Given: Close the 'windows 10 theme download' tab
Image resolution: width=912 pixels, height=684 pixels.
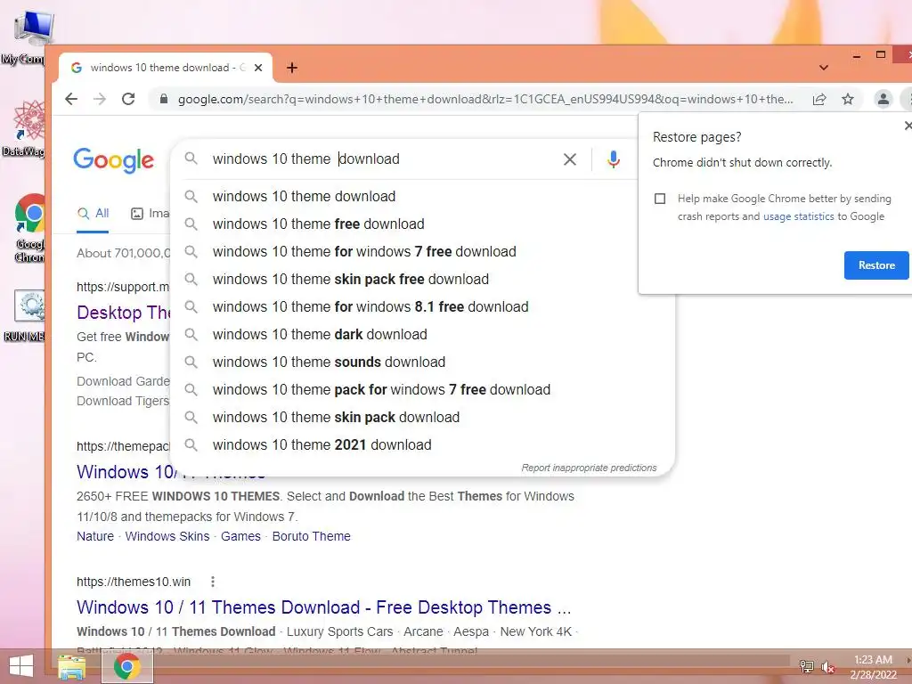Looking at the screenshot, I should coord(258,68).
